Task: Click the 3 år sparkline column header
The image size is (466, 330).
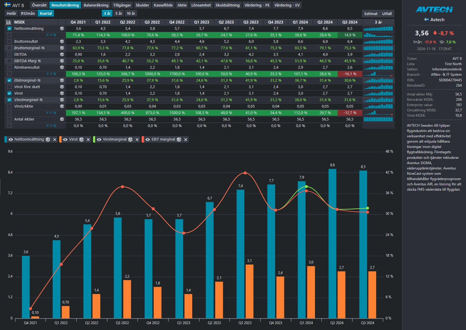Action: (378, 22)
